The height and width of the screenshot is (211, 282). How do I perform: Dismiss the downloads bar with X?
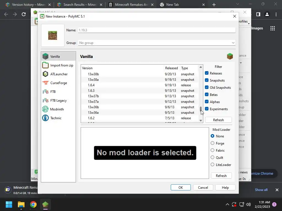277,190
